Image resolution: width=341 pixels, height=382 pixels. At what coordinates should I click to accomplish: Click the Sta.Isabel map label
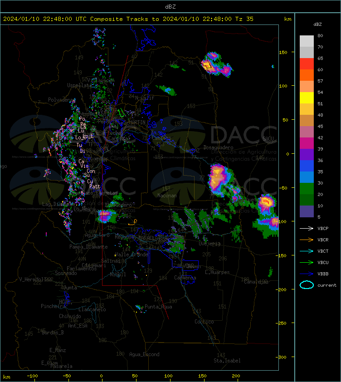tap(227, 361)
